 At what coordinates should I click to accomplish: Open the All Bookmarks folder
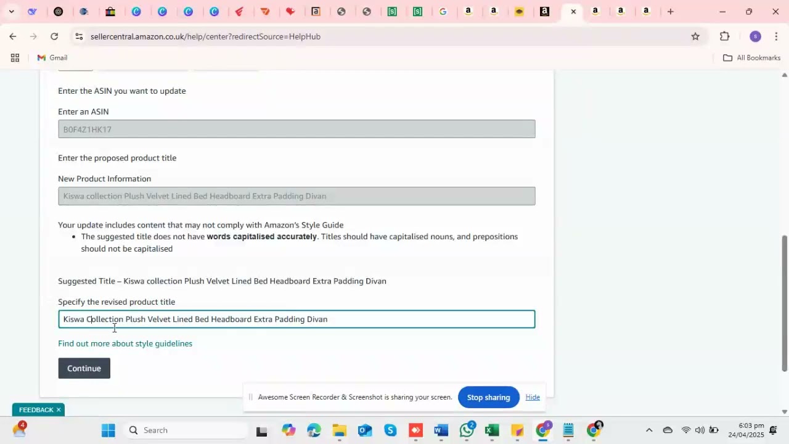[x=751, y=58]
